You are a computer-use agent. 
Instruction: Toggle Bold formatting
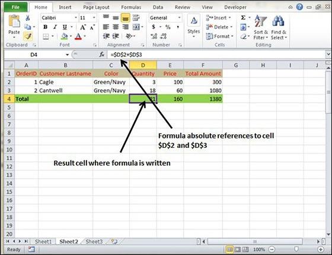click(45, 27)
